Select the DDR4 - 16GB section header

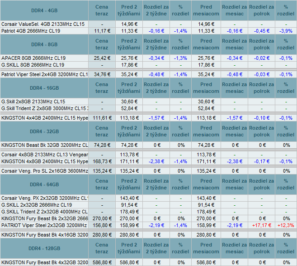coord(44,88)
